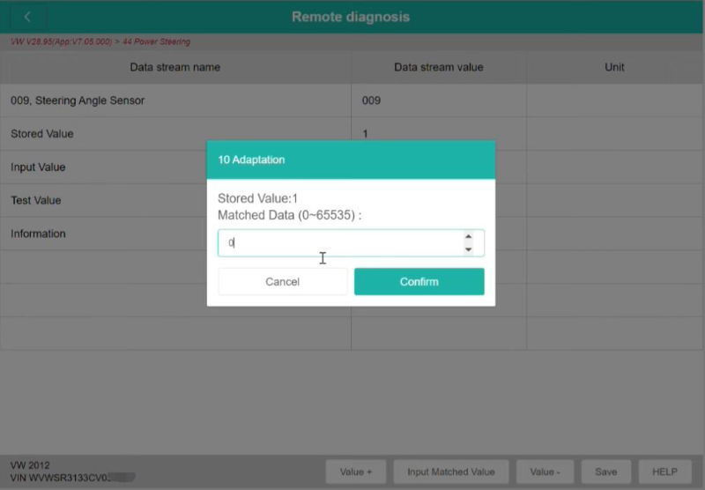Screen dimensions: 705x490
Task: Open Input Matched Value
Action: (x=451, y=471)
